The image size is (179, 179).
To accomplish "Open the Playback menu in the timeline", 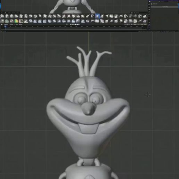I will (6, 24).
